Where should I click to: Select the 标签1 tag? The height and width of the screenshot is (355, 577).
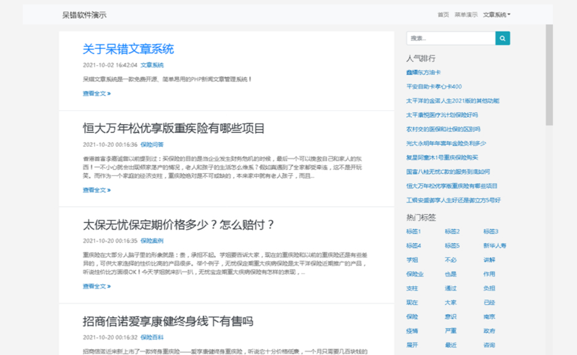pyautogui.click(x=414, y=232)
